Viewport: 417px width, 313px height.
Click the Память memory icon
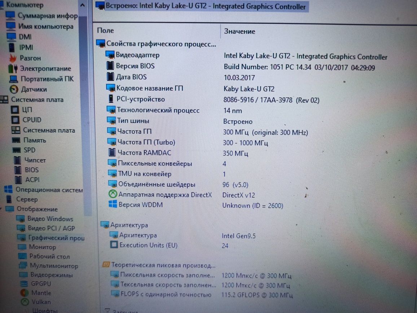tap(16, 140)
